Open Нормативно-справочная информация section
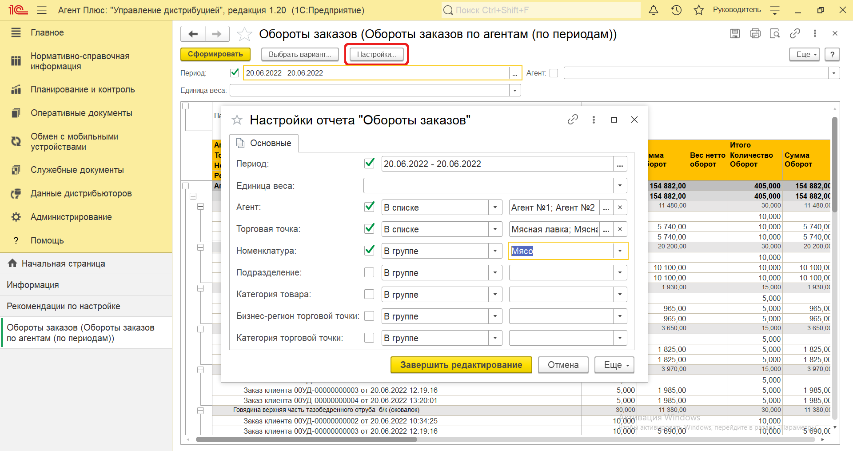Viewport: 853px width, 451px height. pos(86,61)
